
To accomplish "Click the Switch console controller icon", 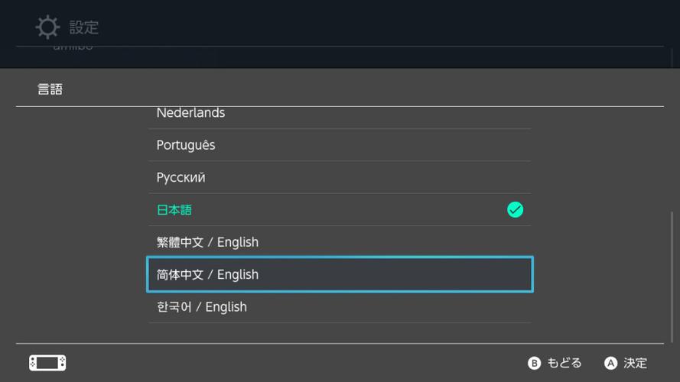I will click(x=47, y=363).
